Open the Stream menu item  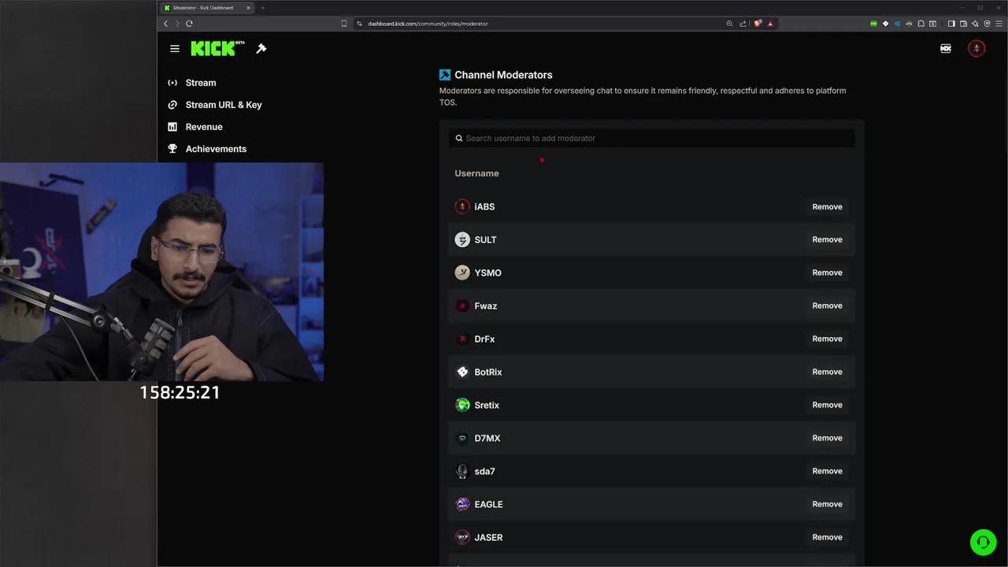[x=201, y=83]
